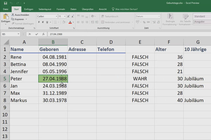Click the 'Was möchten Sie tun?' search box

[x=125, y=9]
